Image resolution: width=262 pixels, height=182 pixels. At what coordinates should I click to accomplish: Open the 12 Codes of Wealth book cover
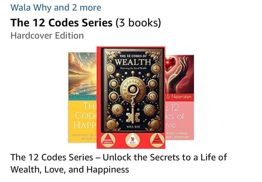(x=131, y=98)
